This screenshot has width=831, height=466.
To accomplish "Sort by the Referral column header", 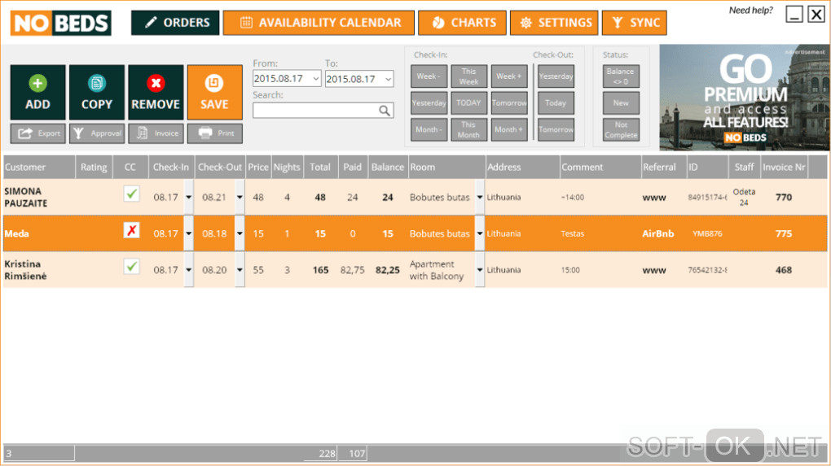I will (663, 168).
